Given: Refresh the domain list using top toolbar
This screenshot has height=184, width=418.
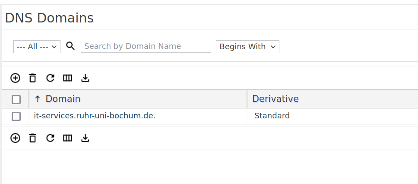Looking at the screenshot, I should [50, 78].
